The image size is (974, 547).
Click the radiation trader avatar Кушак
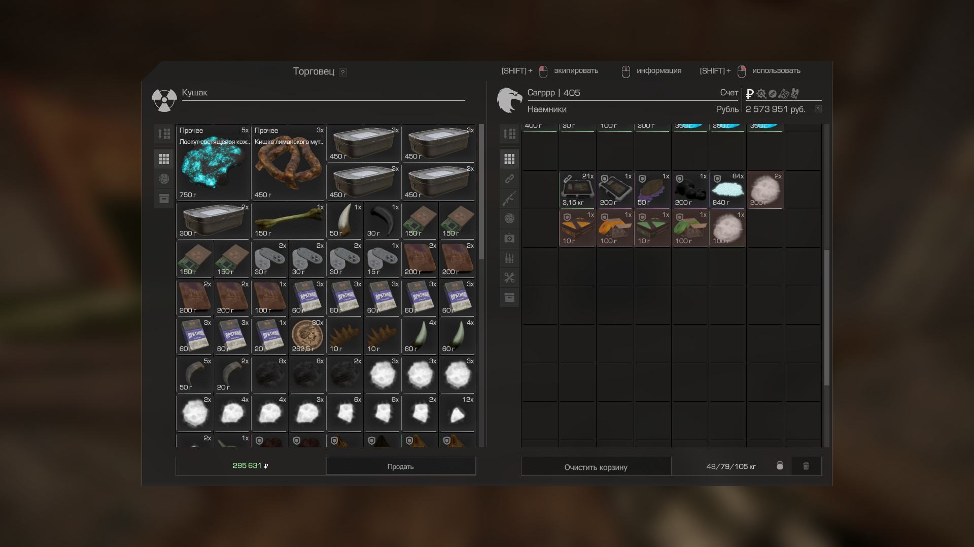164,100
